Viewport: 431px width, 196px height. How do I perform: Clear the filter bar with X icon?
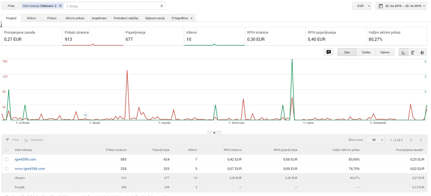coord(162,6)
